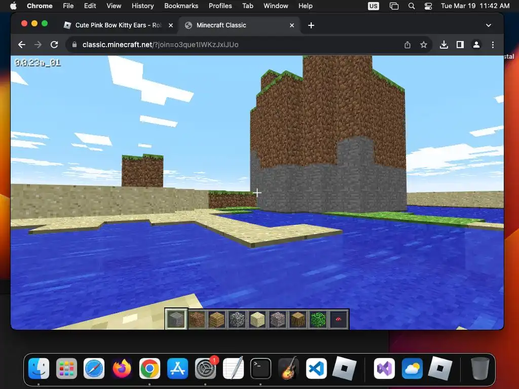Screen dimensions: 519x389
Task: Bookmark this page with the star icon
Action: point(423,45)
